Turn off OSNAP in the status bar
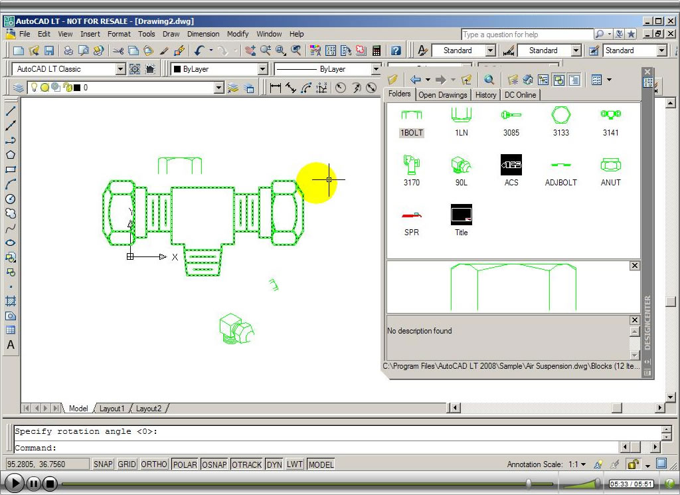Image resolution: width=680 pixels, height=495 pixels. 214,464
